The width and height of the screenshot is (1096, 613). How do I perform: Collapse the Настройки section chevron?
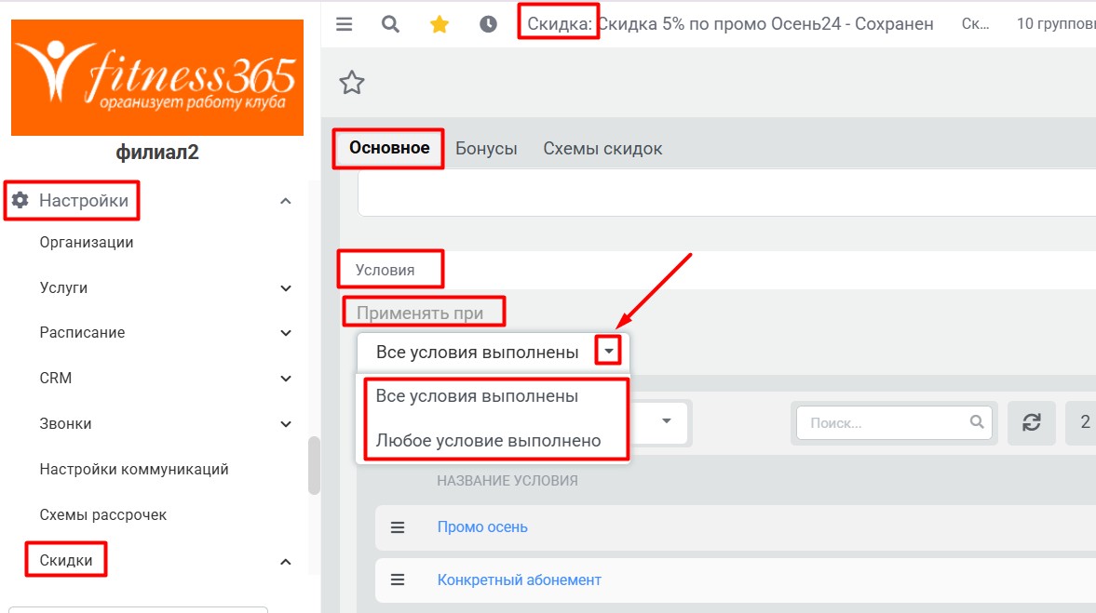coord(285,201)
